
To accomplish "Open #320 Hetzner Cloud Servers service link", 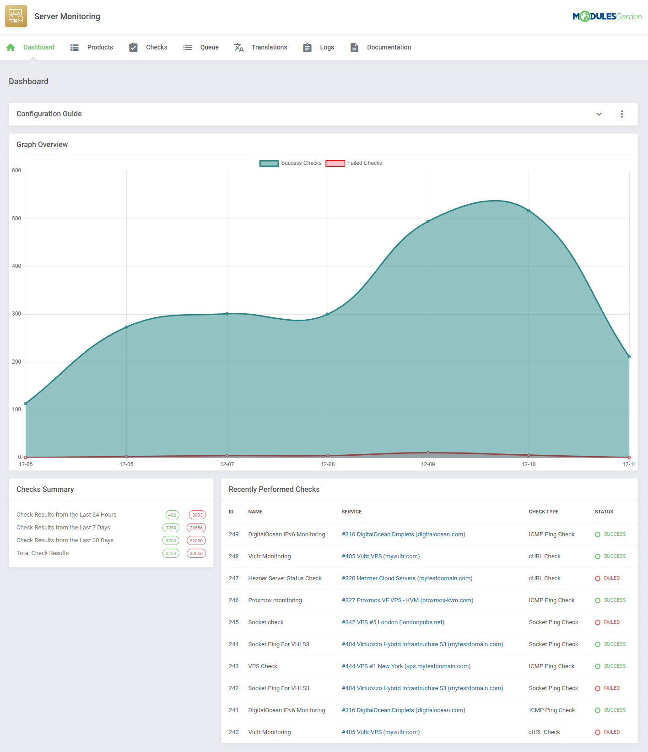I will click(407, 578).
